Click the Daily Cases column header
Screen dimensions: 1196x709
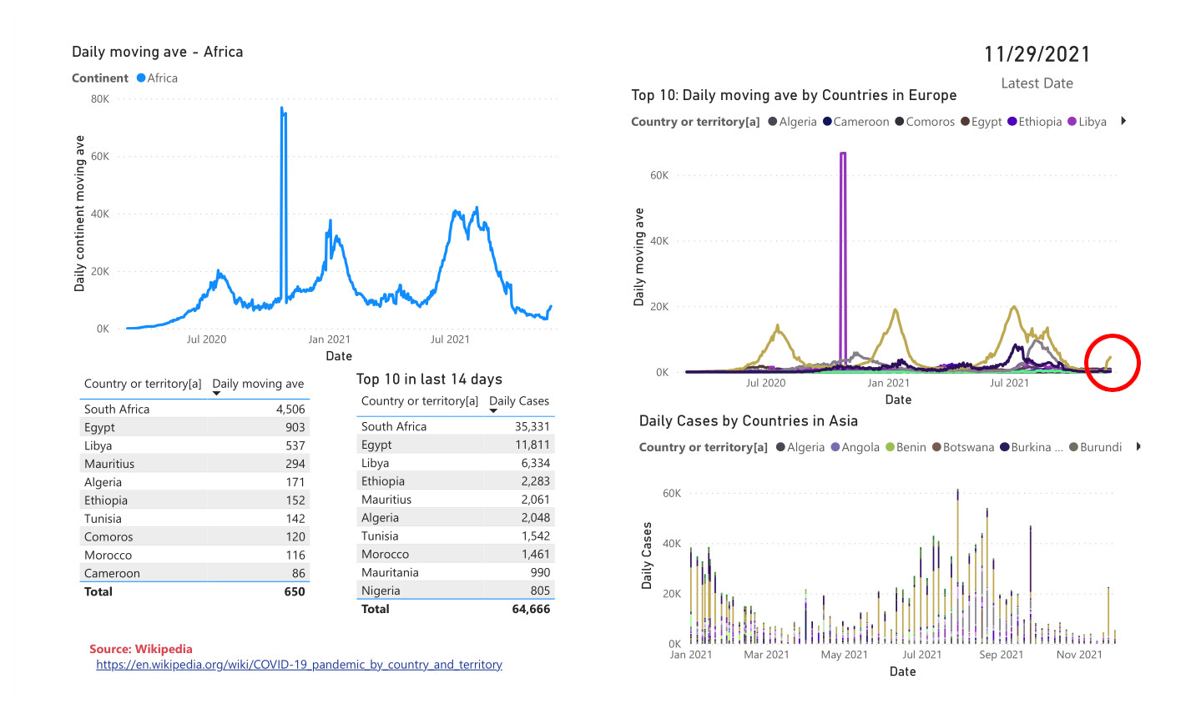[x=518, y=401]
